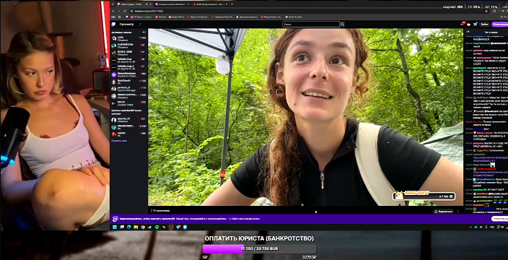
Task: Open three-dot options under the video player
Action: 457,212
